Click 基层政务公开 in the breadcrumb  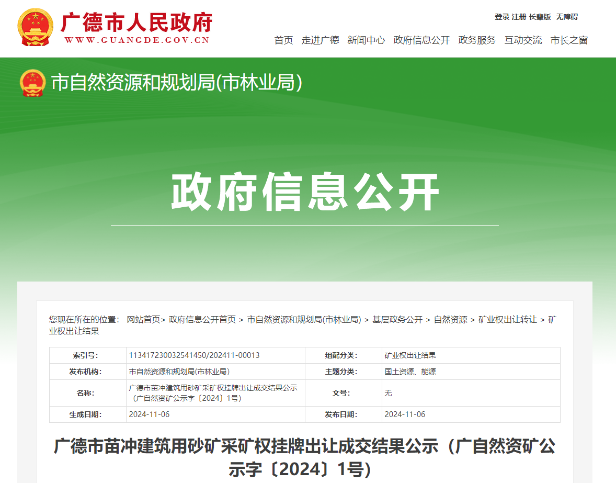[397, 319]
